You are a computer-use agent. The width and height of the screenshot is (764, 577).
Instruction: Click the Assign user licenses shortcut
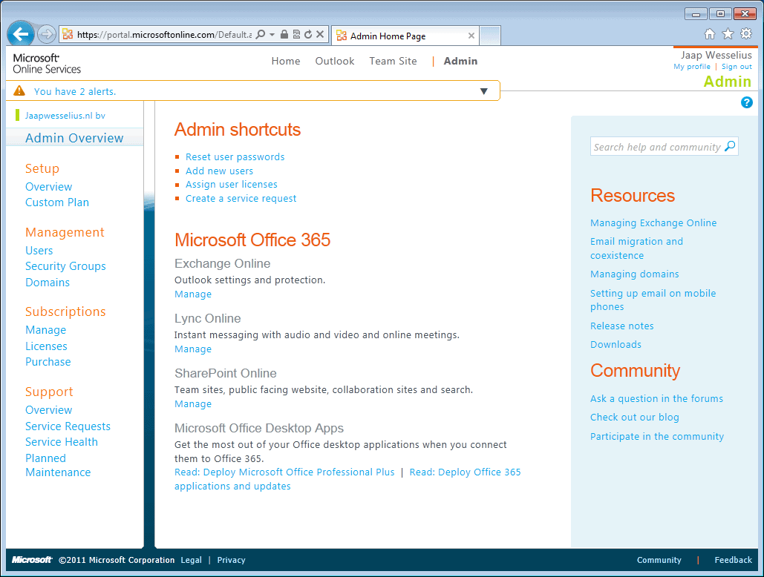coord(232,185)
